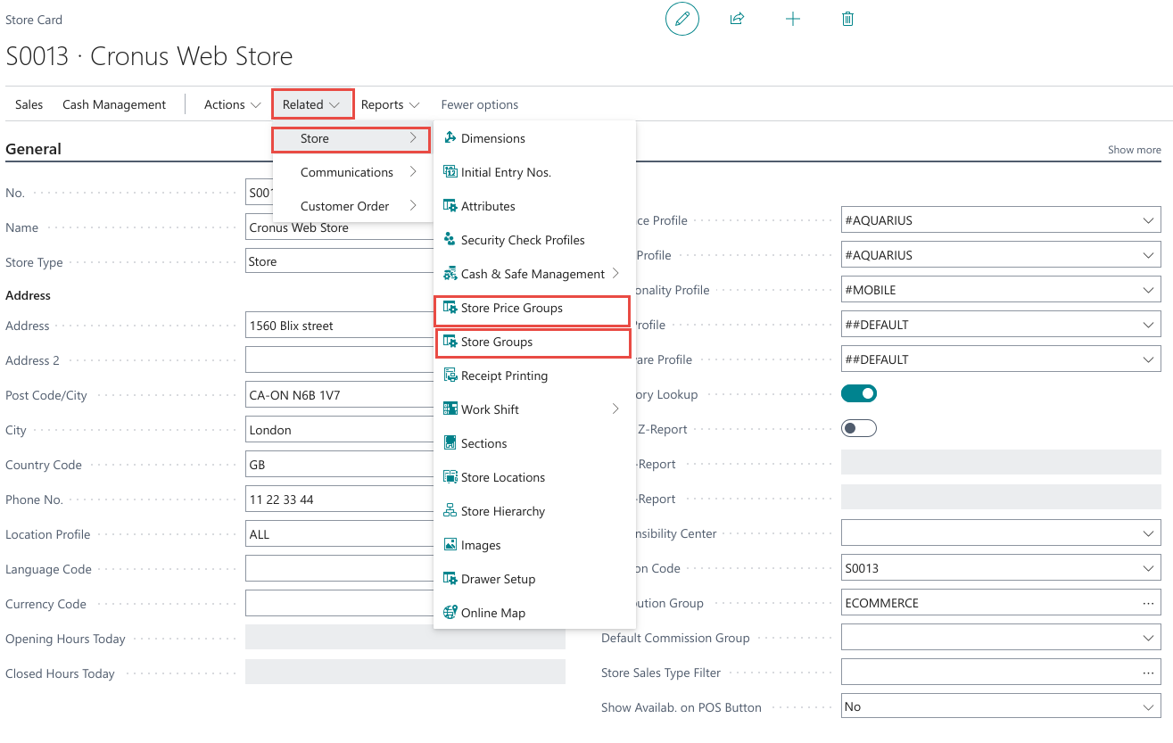Open the Reports menu
1173x743 pixels.
(390, 104)
